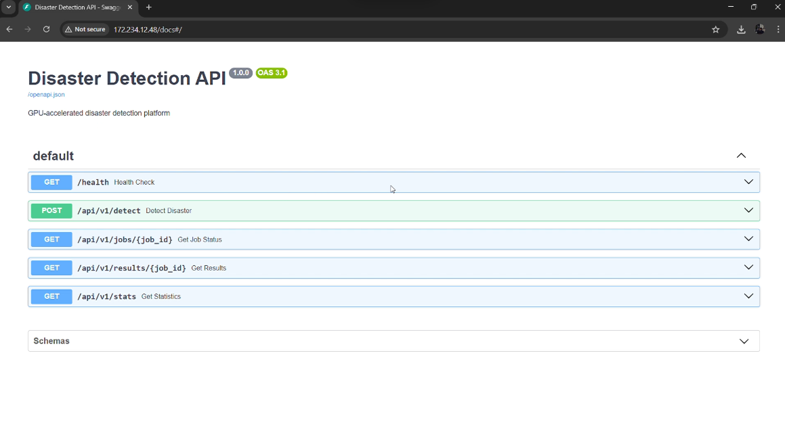Close the Disaster Detection API tab
Viewport: 785px width, 437px height.
(130, 7)
